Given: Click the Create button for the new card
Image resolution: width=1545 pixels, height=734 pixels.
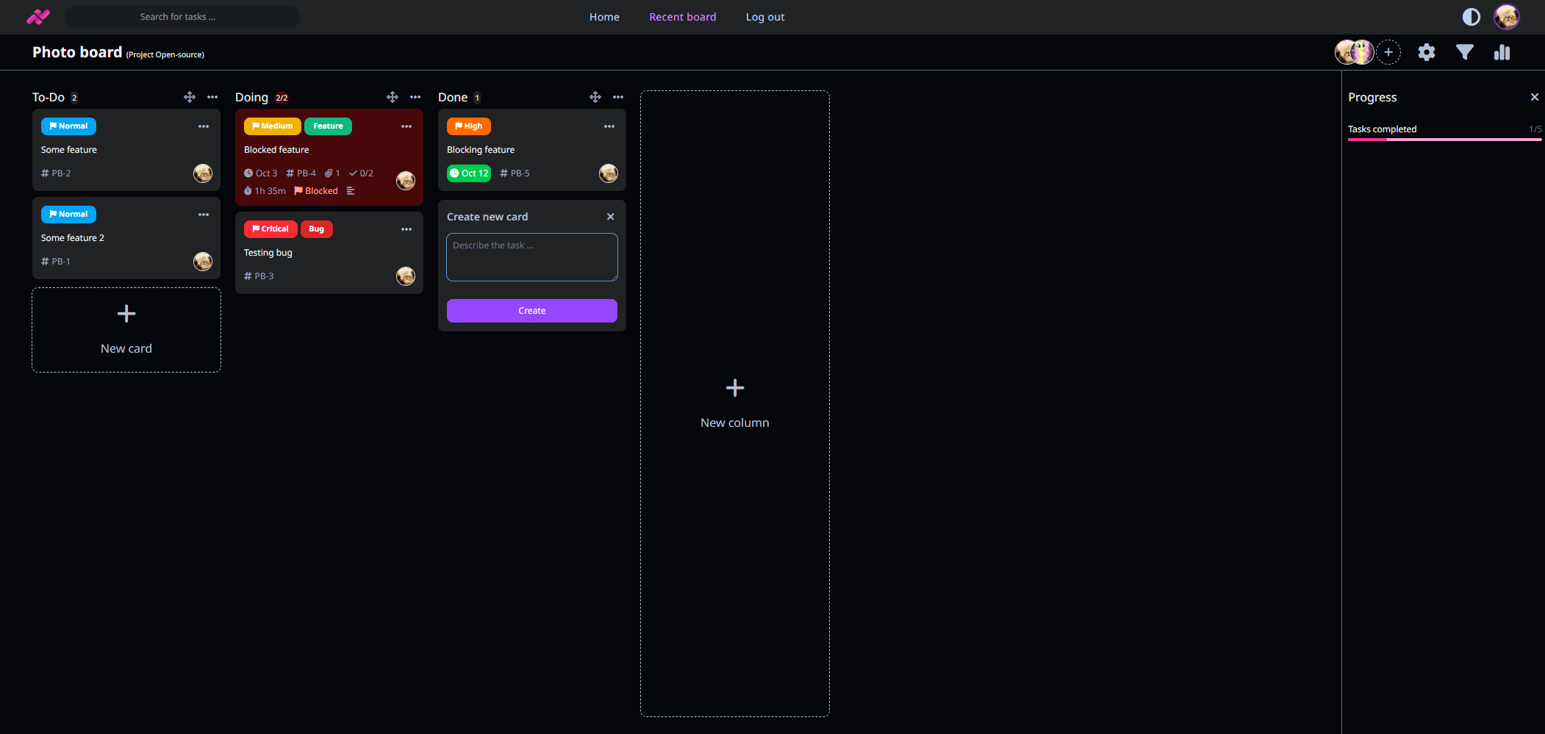Looking at the screenshot, I should (x=531, y=310).
